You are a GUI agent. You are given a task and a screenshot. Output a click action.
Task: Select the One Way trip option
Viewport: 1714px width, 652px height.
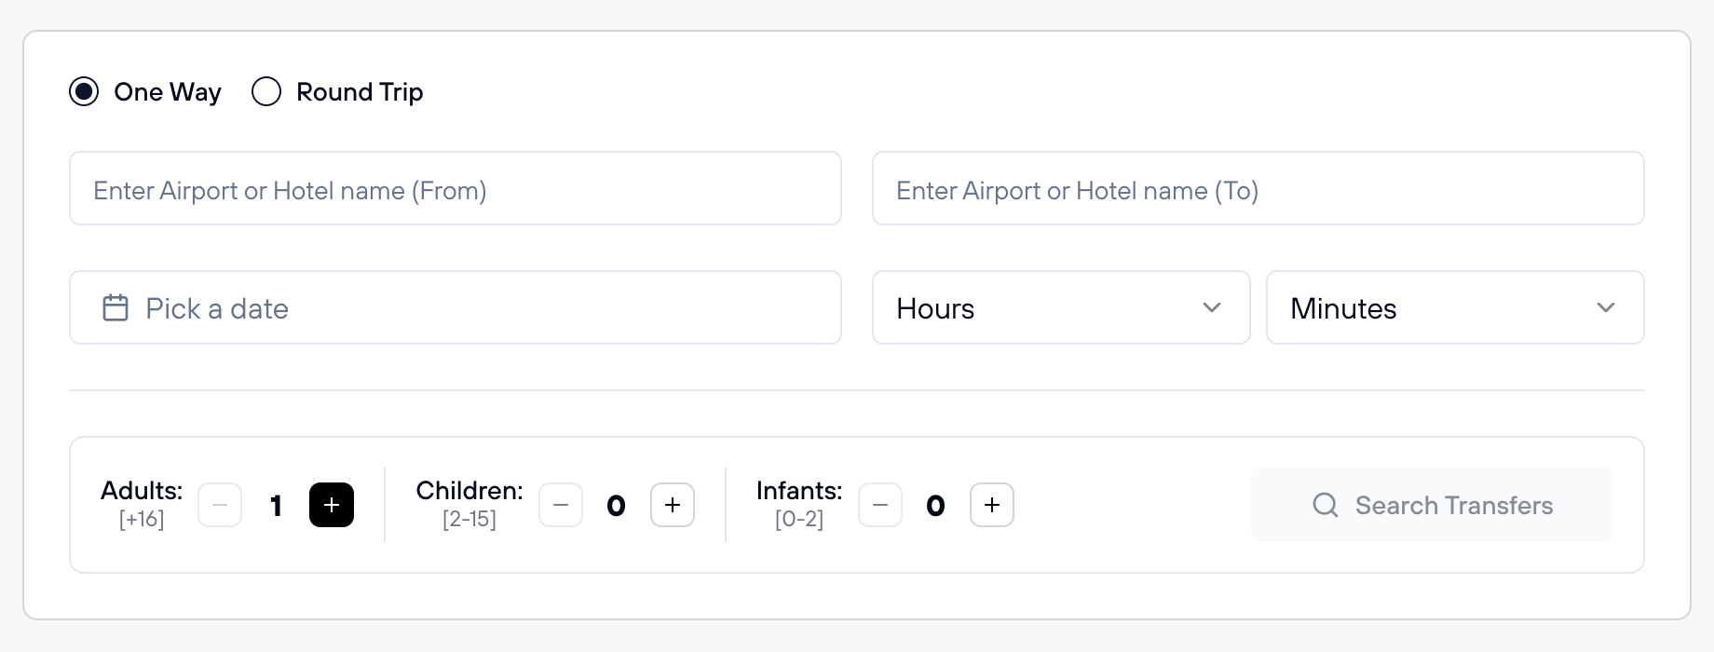coord(84,91)
